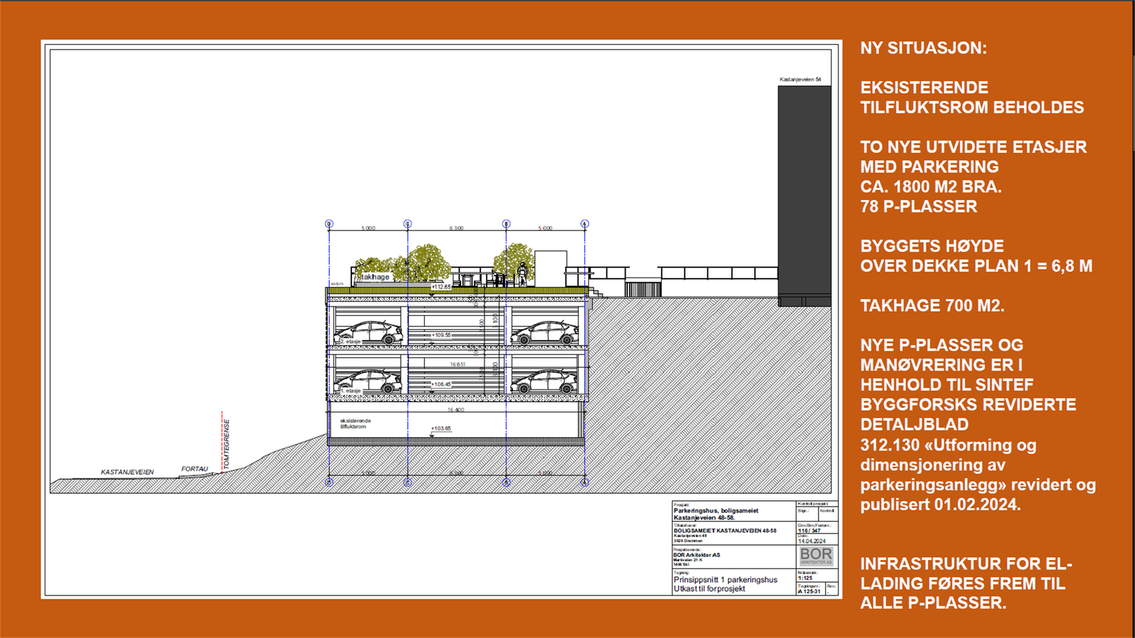1135x638 pixels.
Task: Click the '312.130 «Utforming og' line
Action: click(948, 445)
